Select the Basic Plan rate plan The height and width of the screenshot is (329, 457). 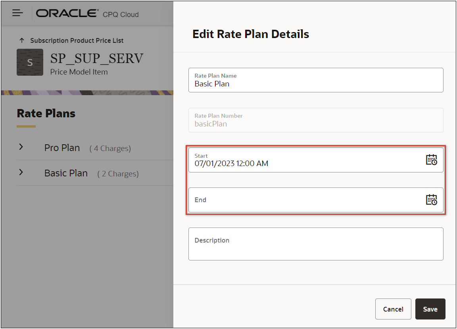click(x=66, y=173)
